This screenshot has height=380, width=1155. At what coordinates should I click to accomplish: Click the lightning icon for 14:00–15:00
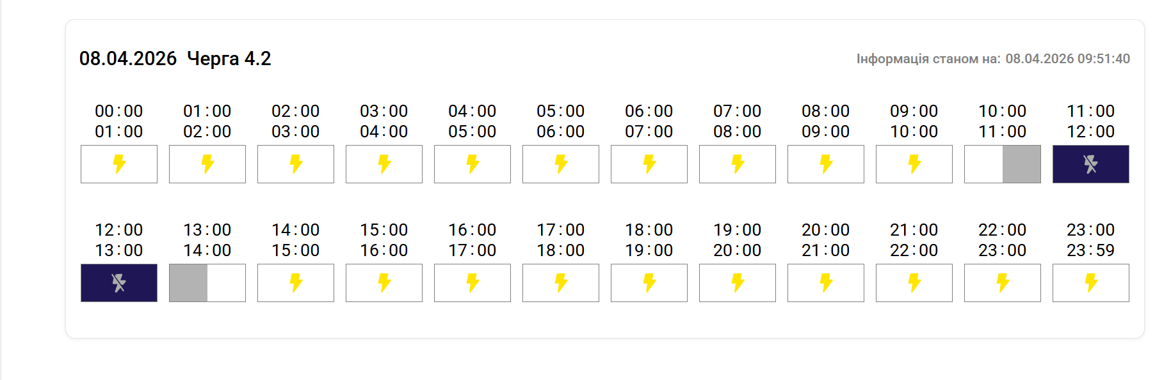coord(296,283)
